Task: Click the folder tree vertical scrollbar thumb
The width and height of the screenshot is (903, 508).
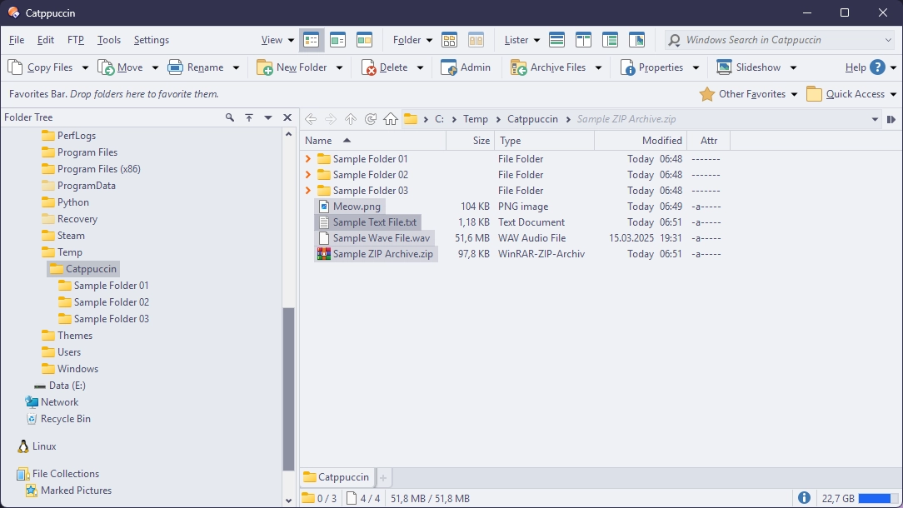Action: tap(288, 390)
